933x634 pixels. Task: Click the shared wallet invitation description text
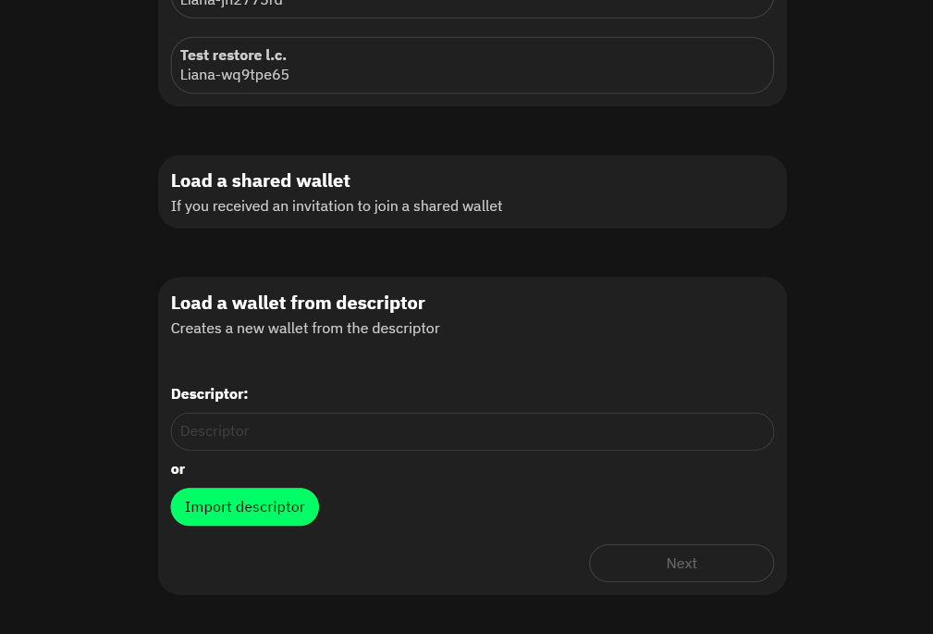click(337, 206)
